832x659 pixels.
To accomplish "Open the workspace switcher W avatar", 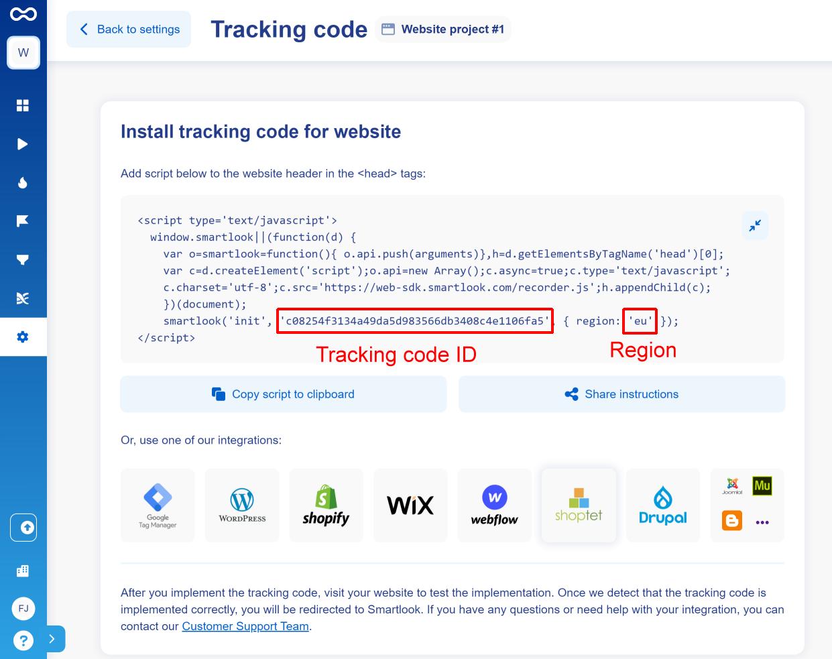I will (x=23, y=53).
